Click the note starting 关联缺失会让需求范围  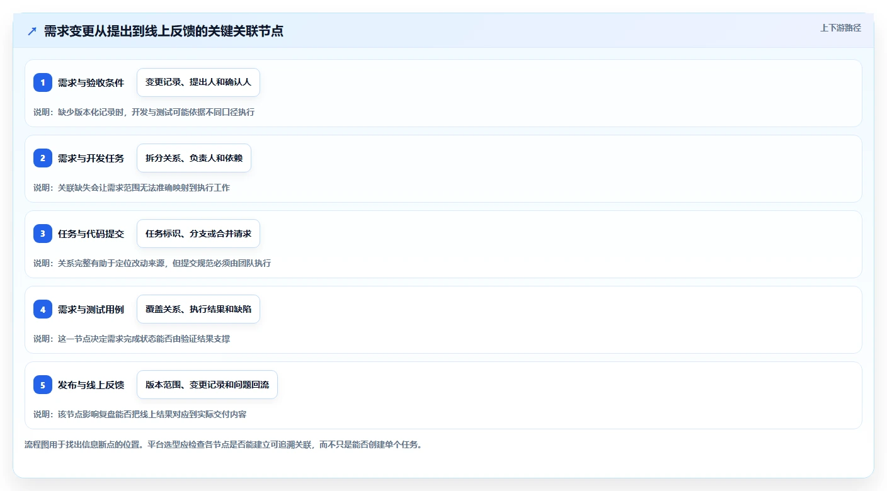pos(132,188)
